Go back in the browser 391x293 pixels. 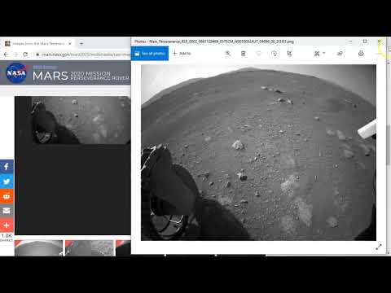click(x=6, y=55)
